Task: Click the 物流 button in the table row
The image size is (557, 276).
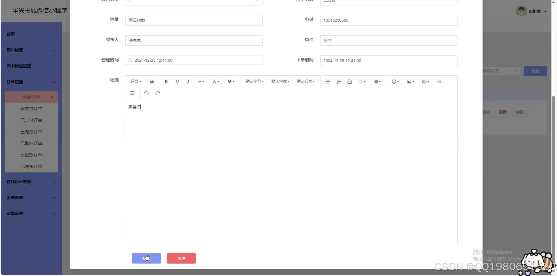Action: pyautogui.click(x=520, y=112)
